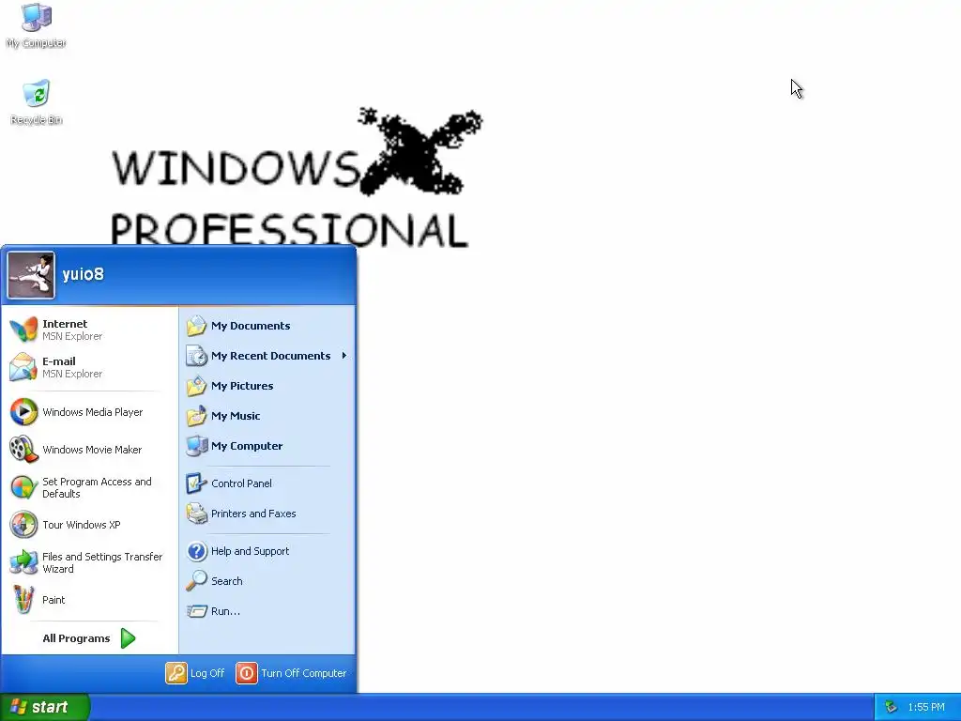Click the Search text label
Image resolution: width=961 pixels, height=721 pixels.
(227, 580)
